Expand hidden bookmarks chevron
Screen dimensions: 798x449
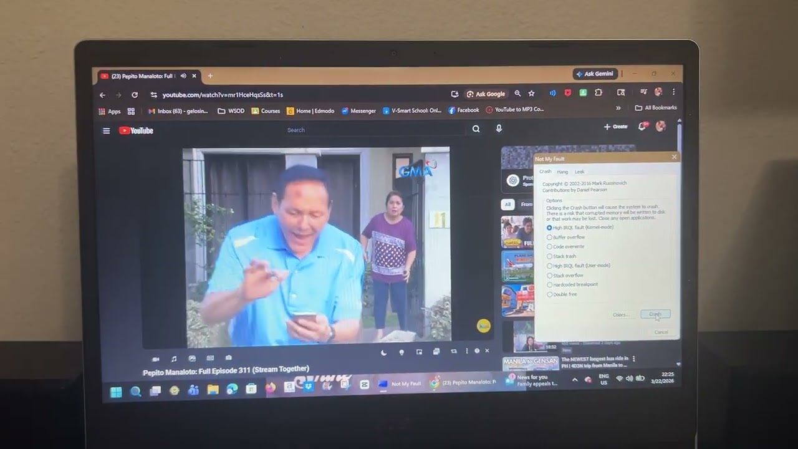coord(618,109)
